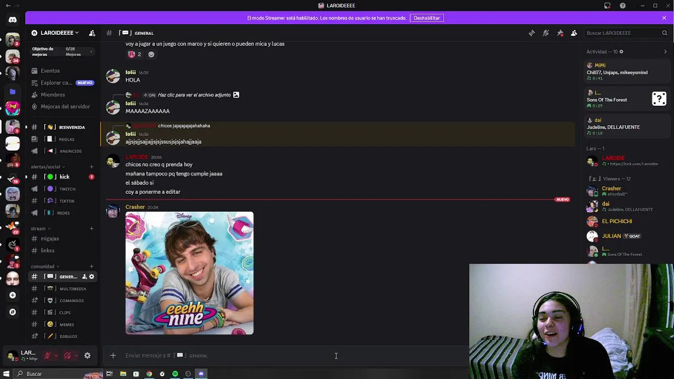Select the TIKTOK channel
Viewport: 674px width, 379px height.
tap(62, 201)
